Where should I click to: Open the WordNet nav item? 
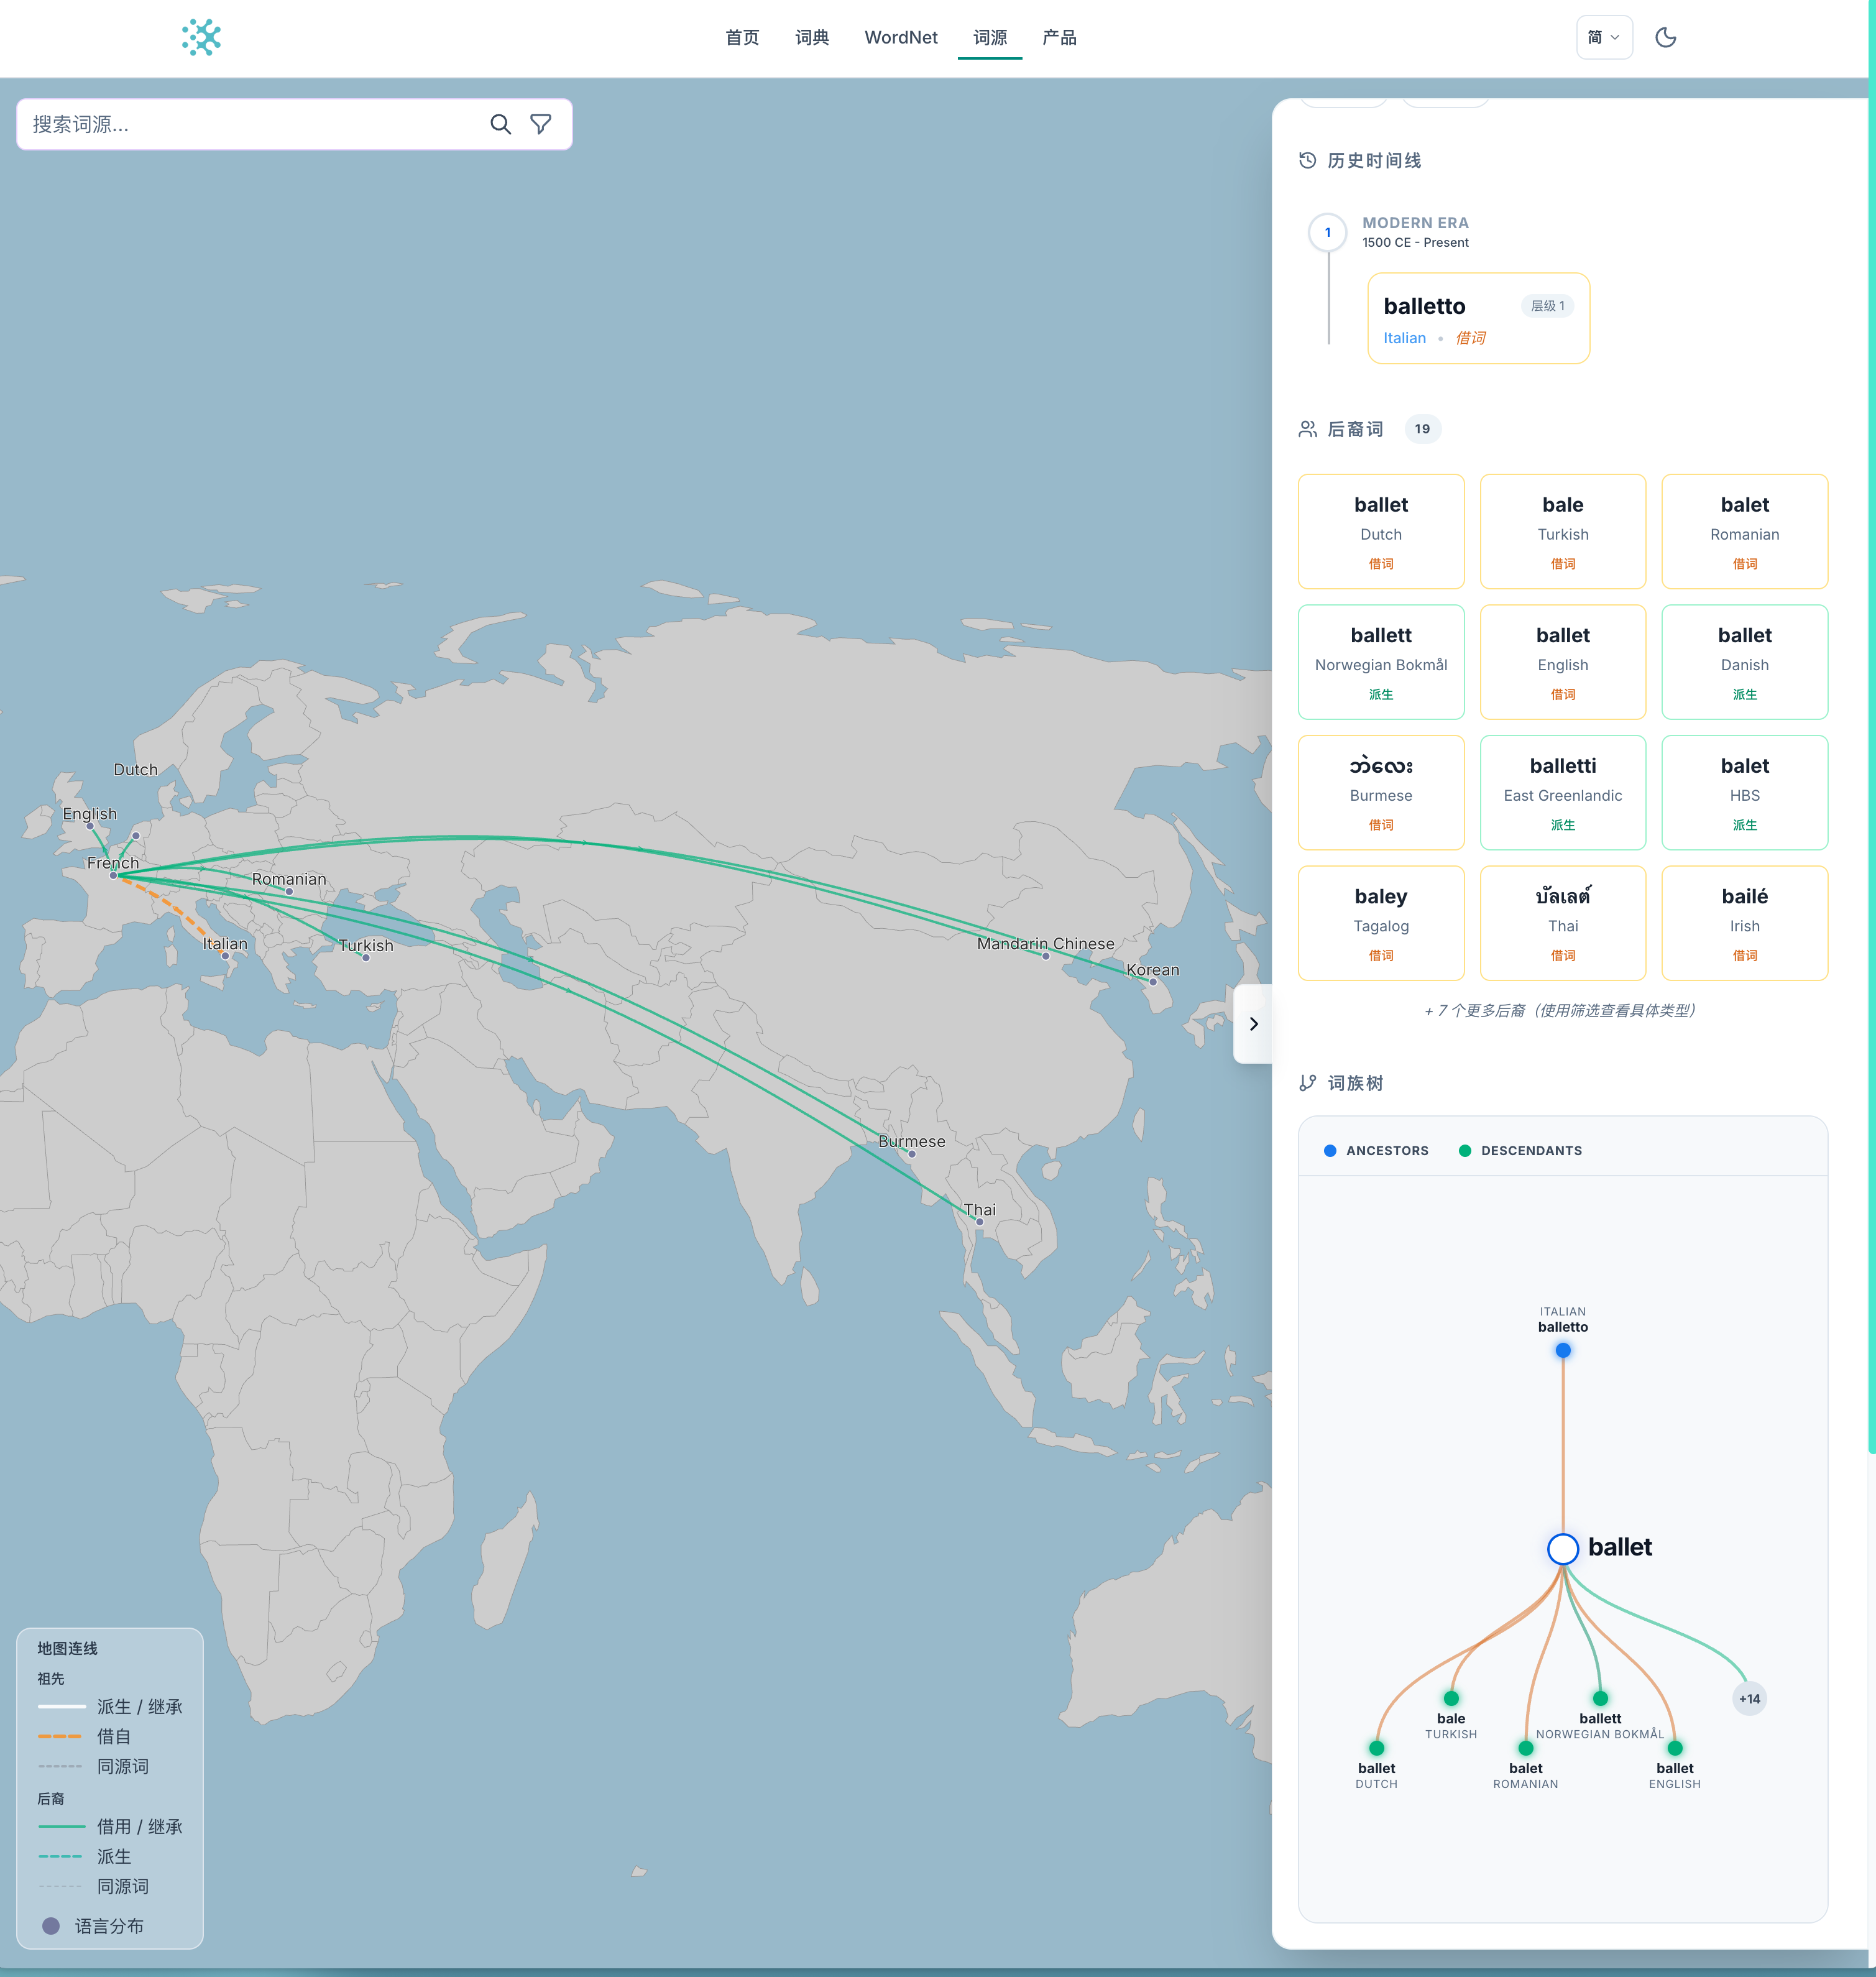(900, 38)
